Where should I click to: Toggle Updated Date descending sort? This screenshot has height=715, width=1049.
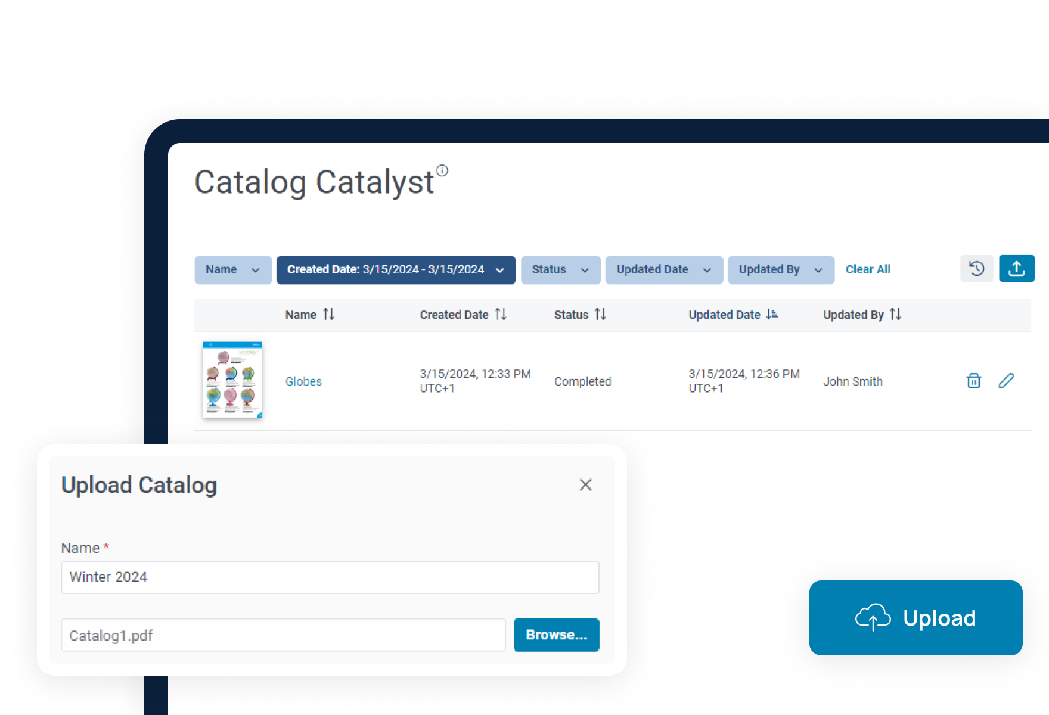pos(772,314)
